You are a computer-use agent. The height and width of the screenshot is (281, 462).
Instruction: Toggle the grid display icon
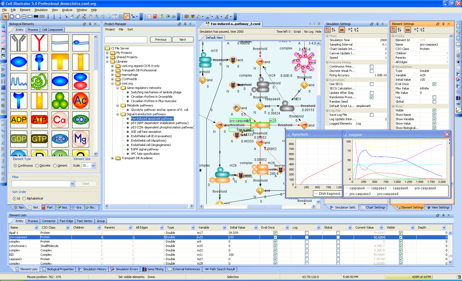(121, 16)
